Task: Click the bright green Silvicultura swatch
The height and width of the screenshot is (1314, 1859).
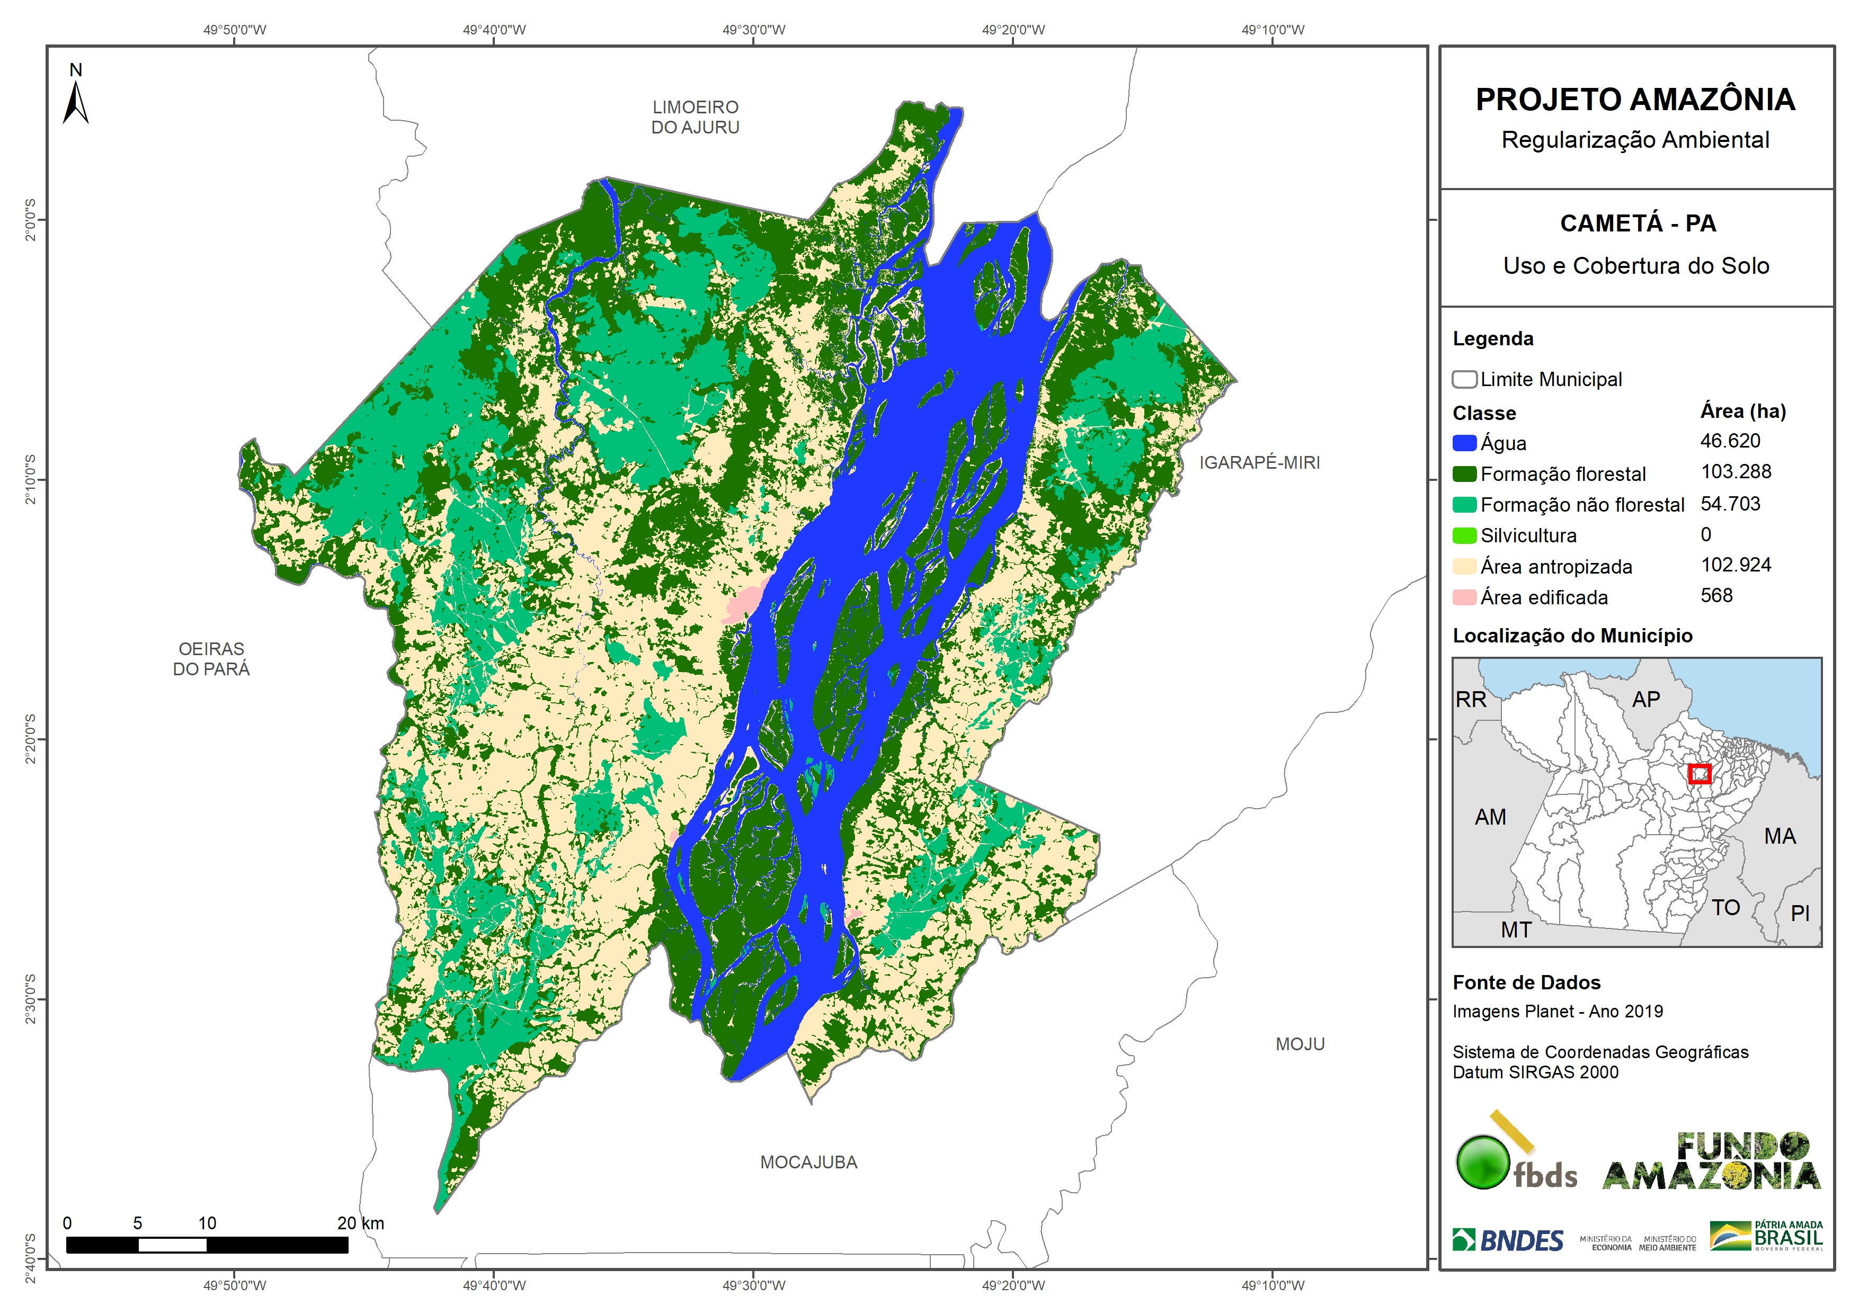Action: tap(1464, 535)
